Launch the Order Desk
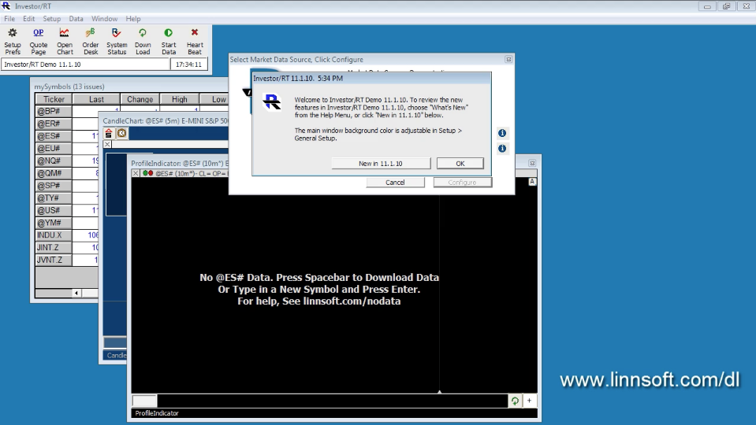 [91, 42]
